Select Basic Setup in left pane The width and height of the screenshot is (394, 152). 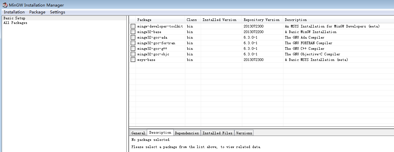[14, 18]
